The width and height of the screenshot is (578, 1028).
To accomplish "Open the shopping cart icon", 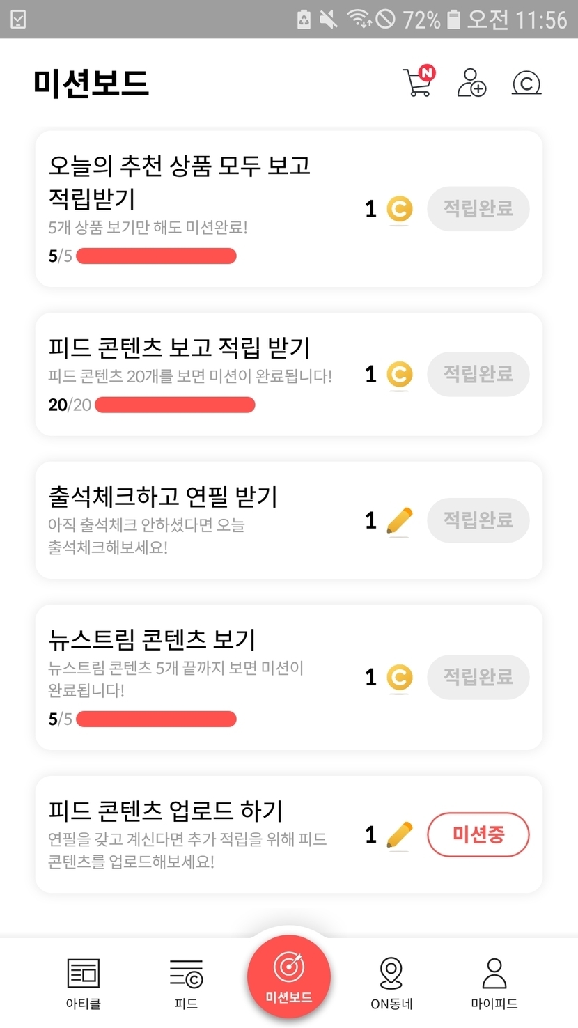I will pos(418,83).
